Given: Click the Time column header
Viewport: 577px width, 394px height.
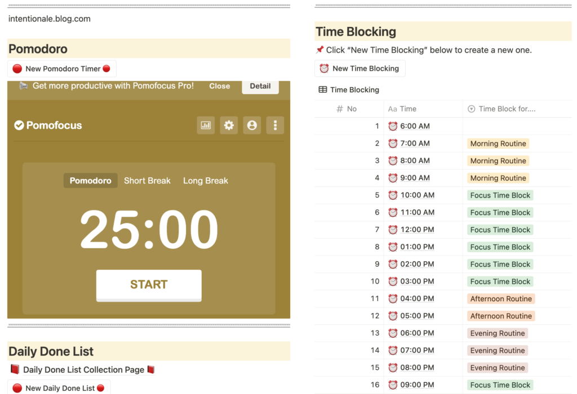Looking at the screenshot, I should (x=423, y=109).
